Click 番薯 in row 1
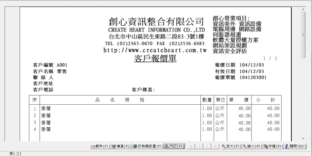The height and width of the screenshot is (156, 312). (46, 109)
